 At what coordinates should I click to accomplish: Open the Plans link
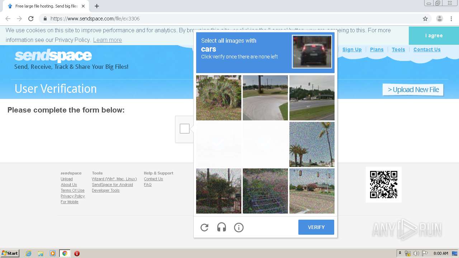click(x=377, y=49)
